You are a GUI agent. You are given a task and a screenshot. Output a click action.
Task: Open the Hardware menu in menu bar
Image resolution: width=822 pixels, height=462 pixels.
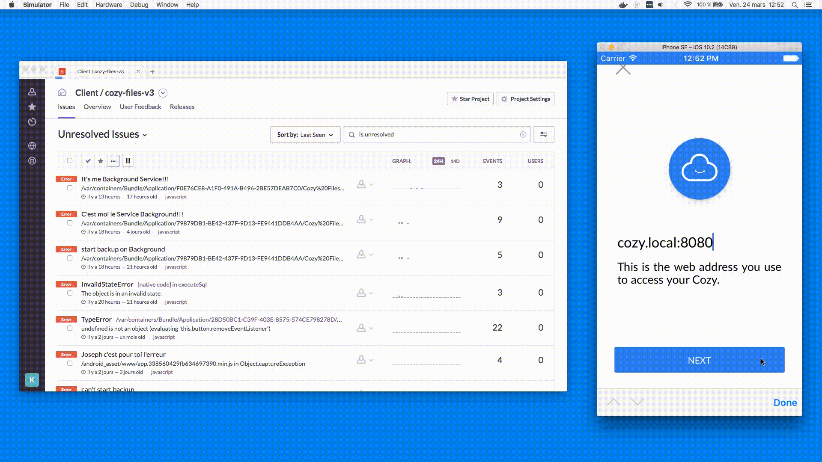coord(108,5)
